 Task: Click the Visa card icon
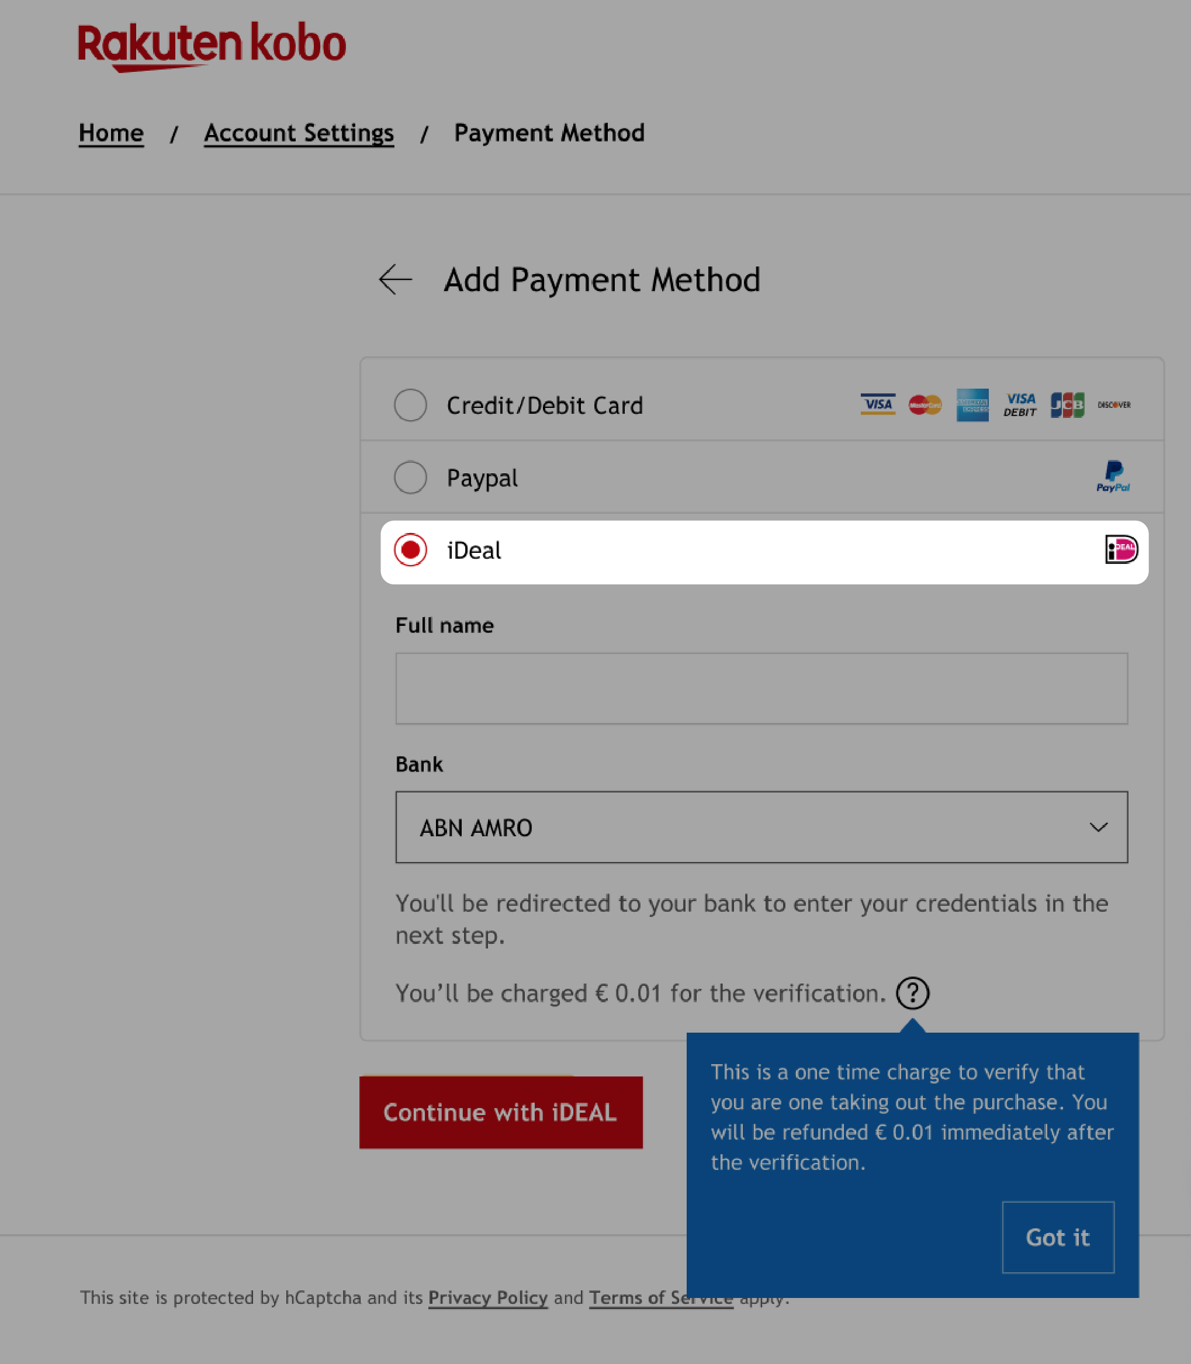[x=878, y=404]
